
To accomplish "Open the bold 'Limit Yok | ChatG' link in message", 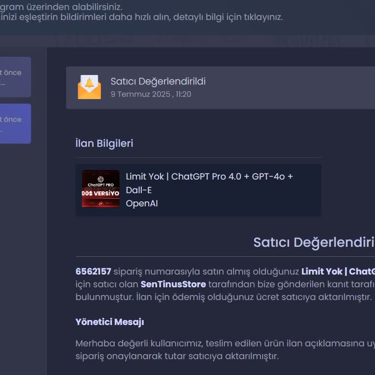I will pos(338,271).
